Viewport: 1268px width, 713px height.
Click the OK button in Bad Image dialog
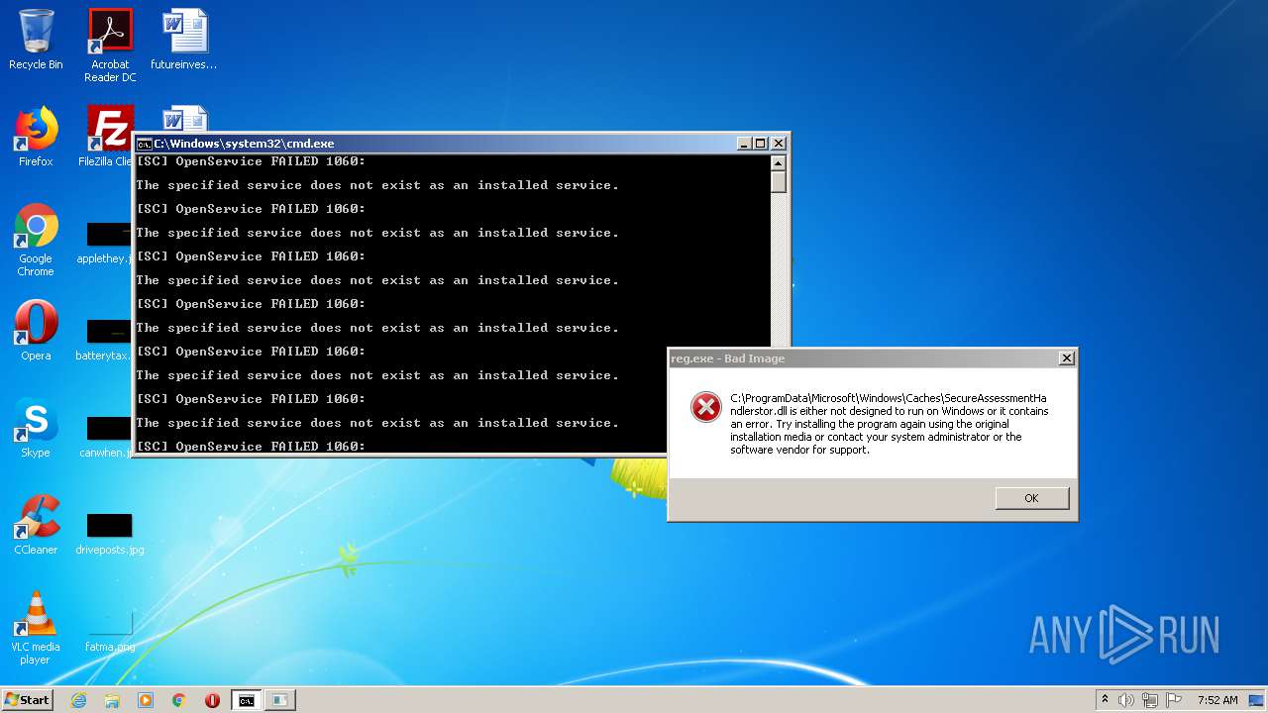[1031, 498]
